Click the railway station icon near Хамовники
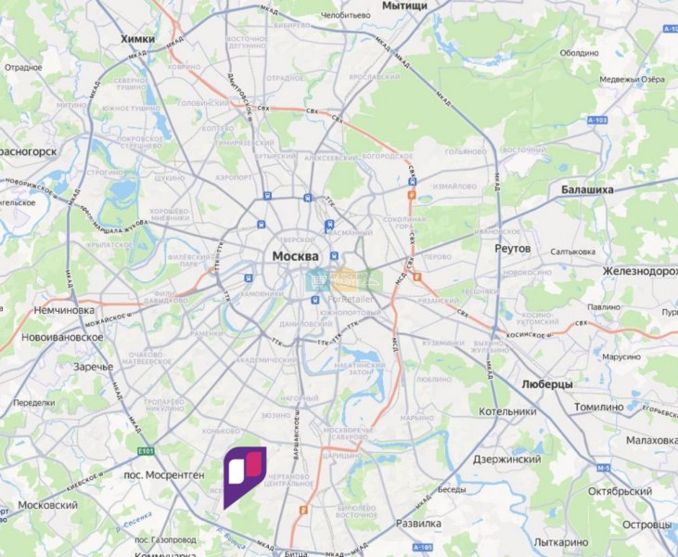 click(x=249, y=278)
